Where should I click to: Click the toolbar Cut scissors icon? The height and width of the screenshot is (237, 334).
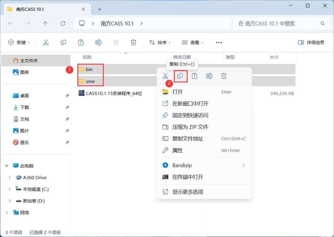click(46, 42)
